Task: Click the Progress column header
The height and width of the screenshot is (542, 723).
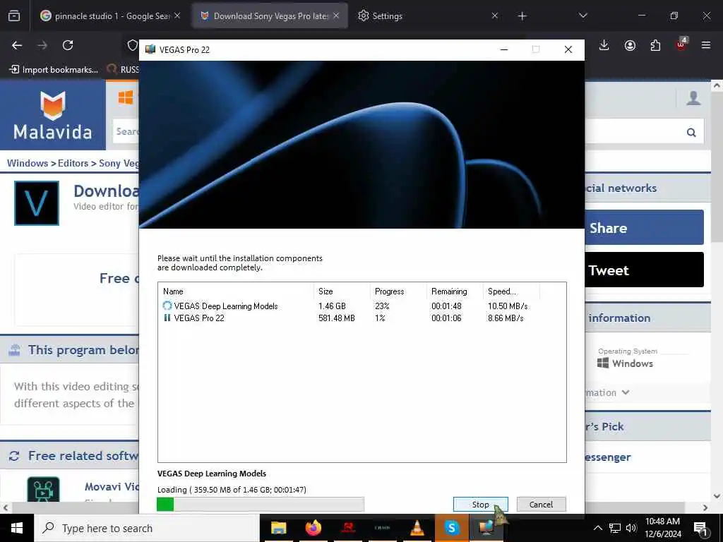Action: (x=398, y=291)
